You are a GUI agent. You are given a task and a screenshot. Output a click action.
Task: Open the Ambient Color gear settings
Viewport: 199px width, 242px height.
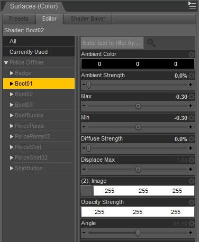coord(192,54)
